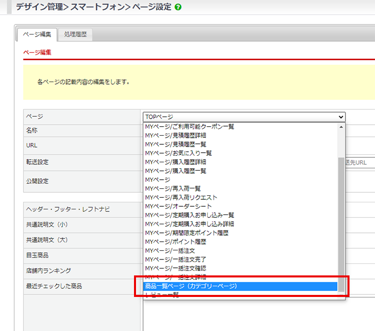Select MYページ/再入荷リクエスト option
The height and width of the screenshot is (331, 375).
[181, 197]
